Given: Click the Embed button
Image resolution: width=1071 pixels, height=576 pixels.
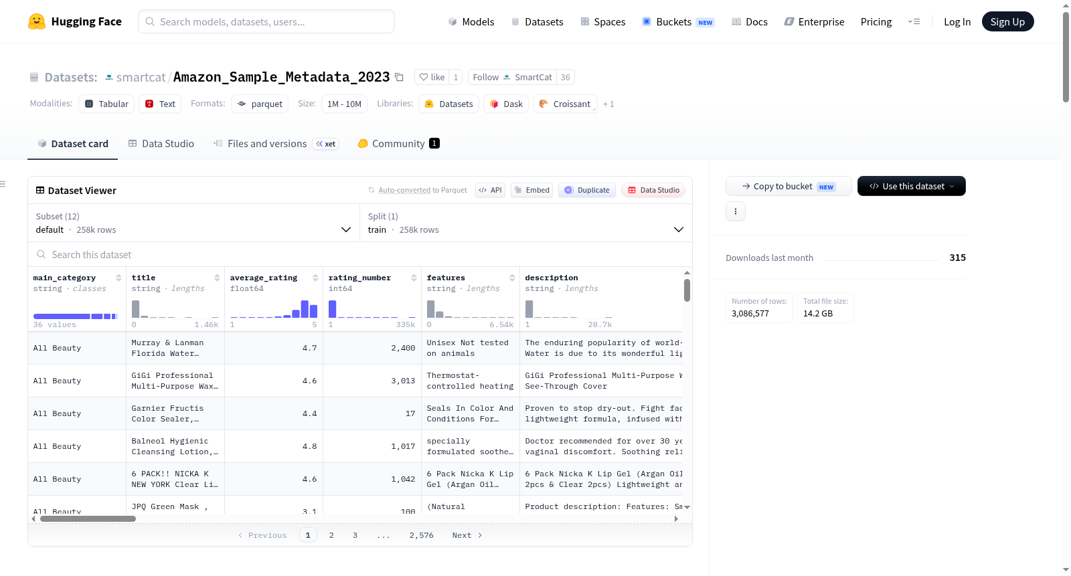Looking at the screenshot, I should (533, 190).
